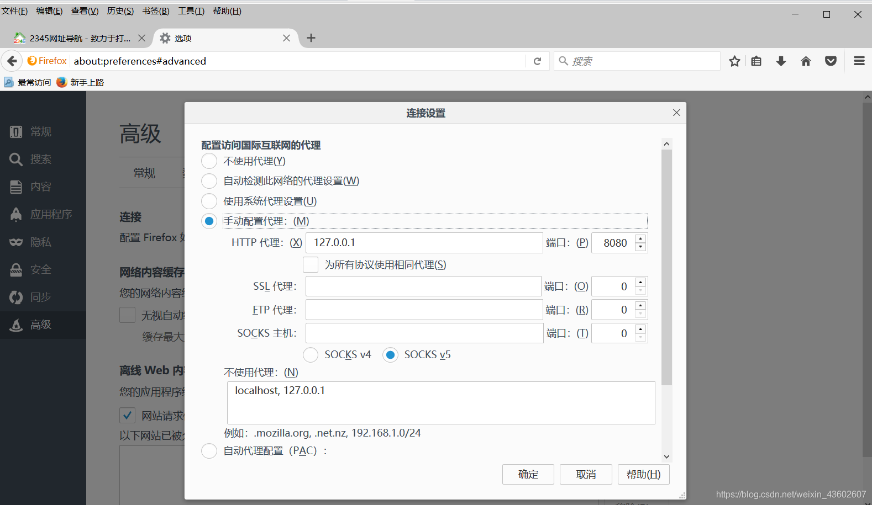Bookmark this page with the star icon
This screenshot has height=505, width=872.
click(734, 61)
